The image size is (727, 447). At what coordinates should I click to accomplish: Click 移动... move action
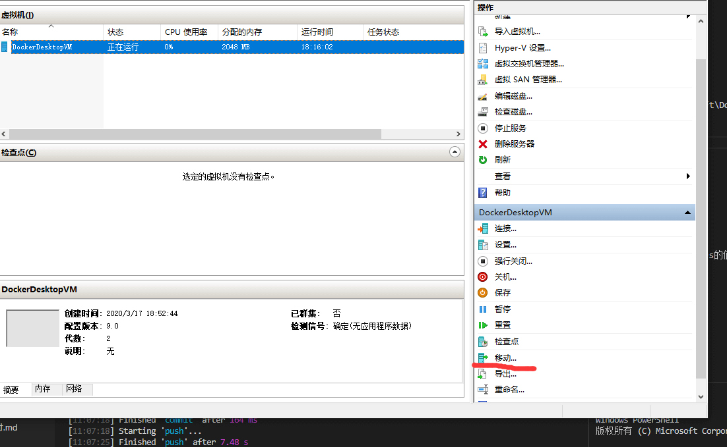505,357
